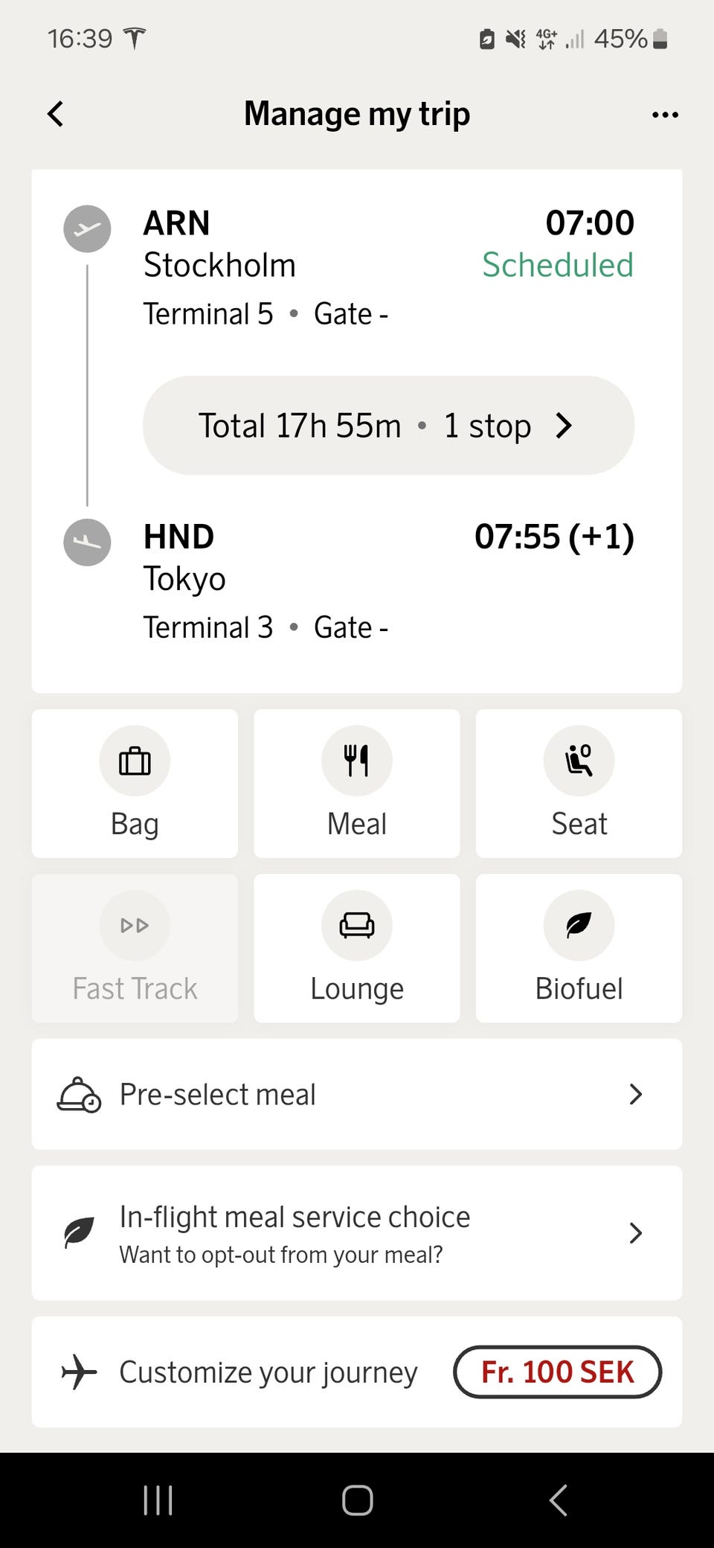
Task: Select the Biofuel leaf tile
Action: pos(579,947)
